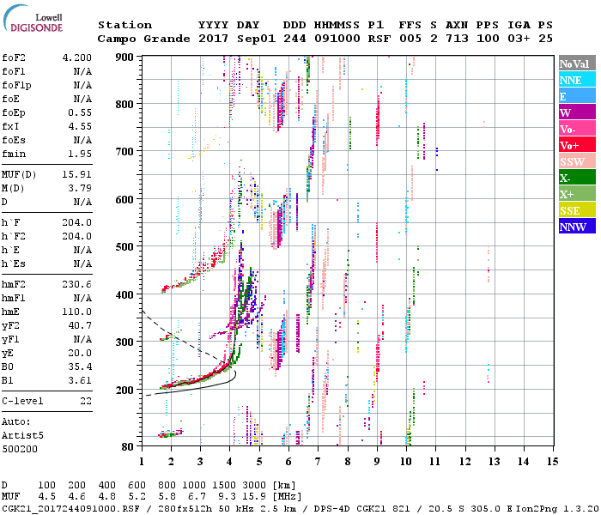Click the 200 km height axis label

124,390
